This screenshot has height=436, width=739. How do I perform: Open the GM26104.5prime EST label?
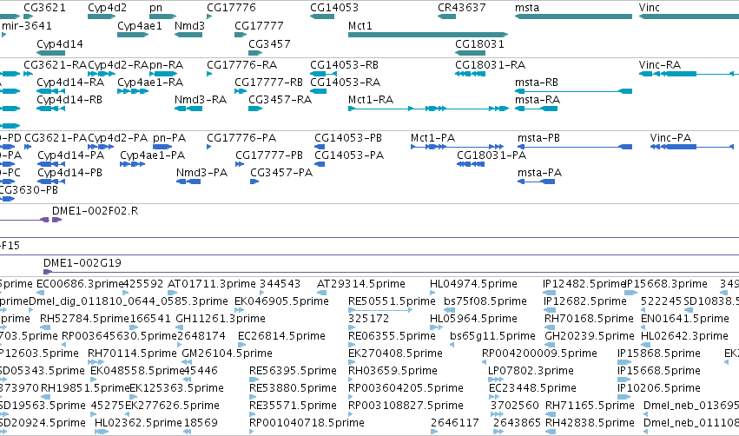point(227,354)
